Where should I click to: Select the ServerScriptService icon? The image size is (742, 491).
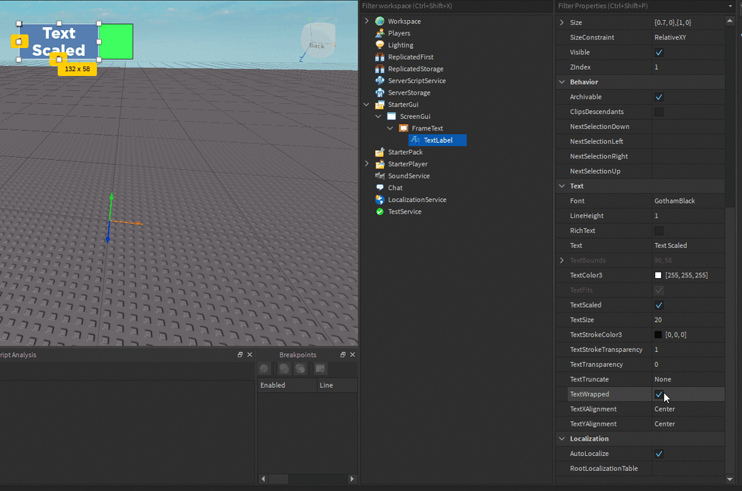pos(379,80)
